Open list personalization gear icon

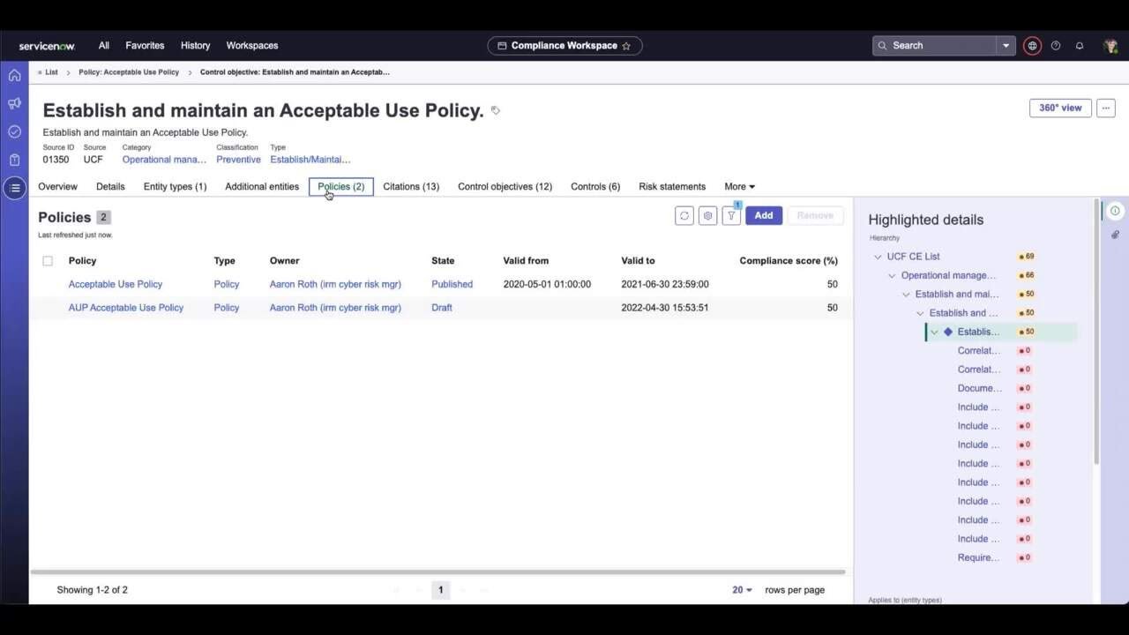(707, 215)
